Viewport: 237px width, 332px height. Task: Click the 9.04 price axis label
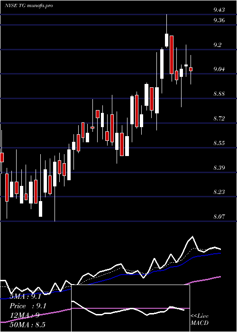pos(219,69)
